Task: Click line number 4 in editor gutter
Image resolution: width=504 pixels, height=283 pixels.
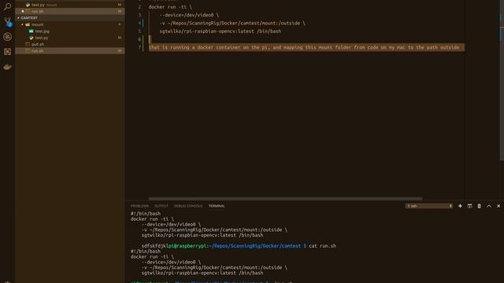Action: (x=140, y=23)
